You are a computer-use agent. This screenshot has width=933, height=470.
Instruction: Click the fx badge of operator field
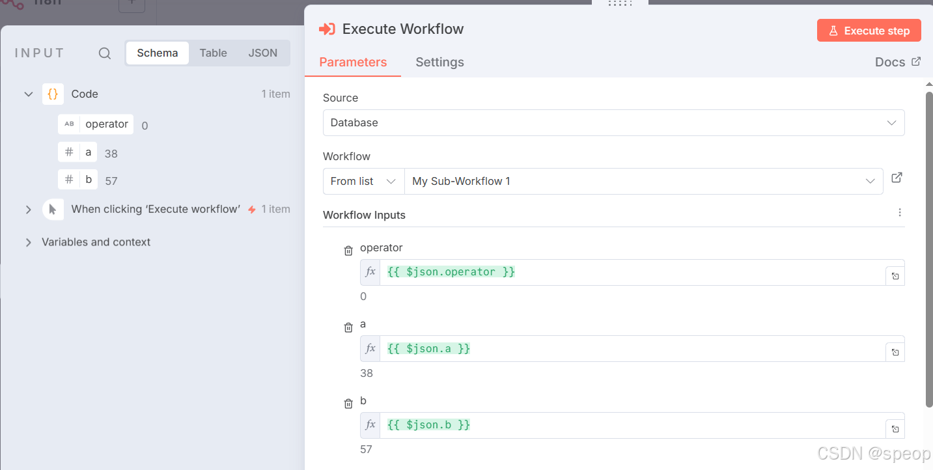tap(370, 272)
